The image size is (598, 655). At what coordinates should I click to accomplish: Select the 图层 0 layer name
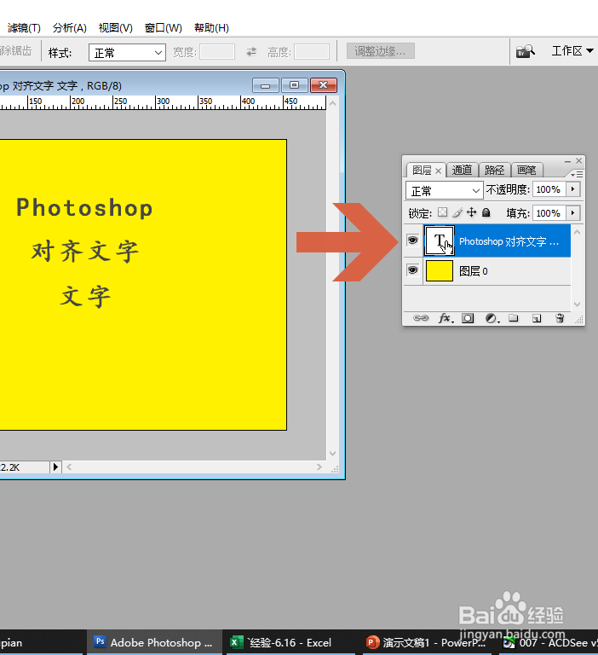click(474, 271)
